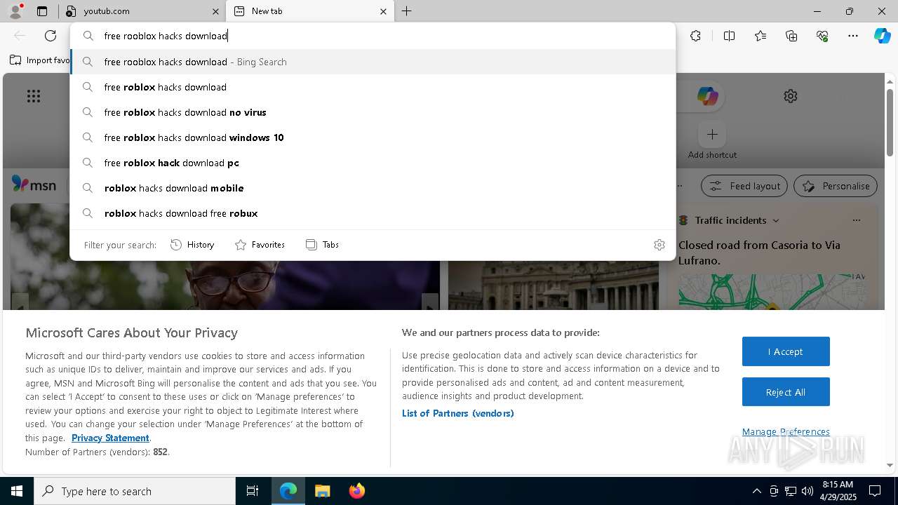
Task: Open Microsoft Edge from the taskbar
Action: (x=288, y=491)
